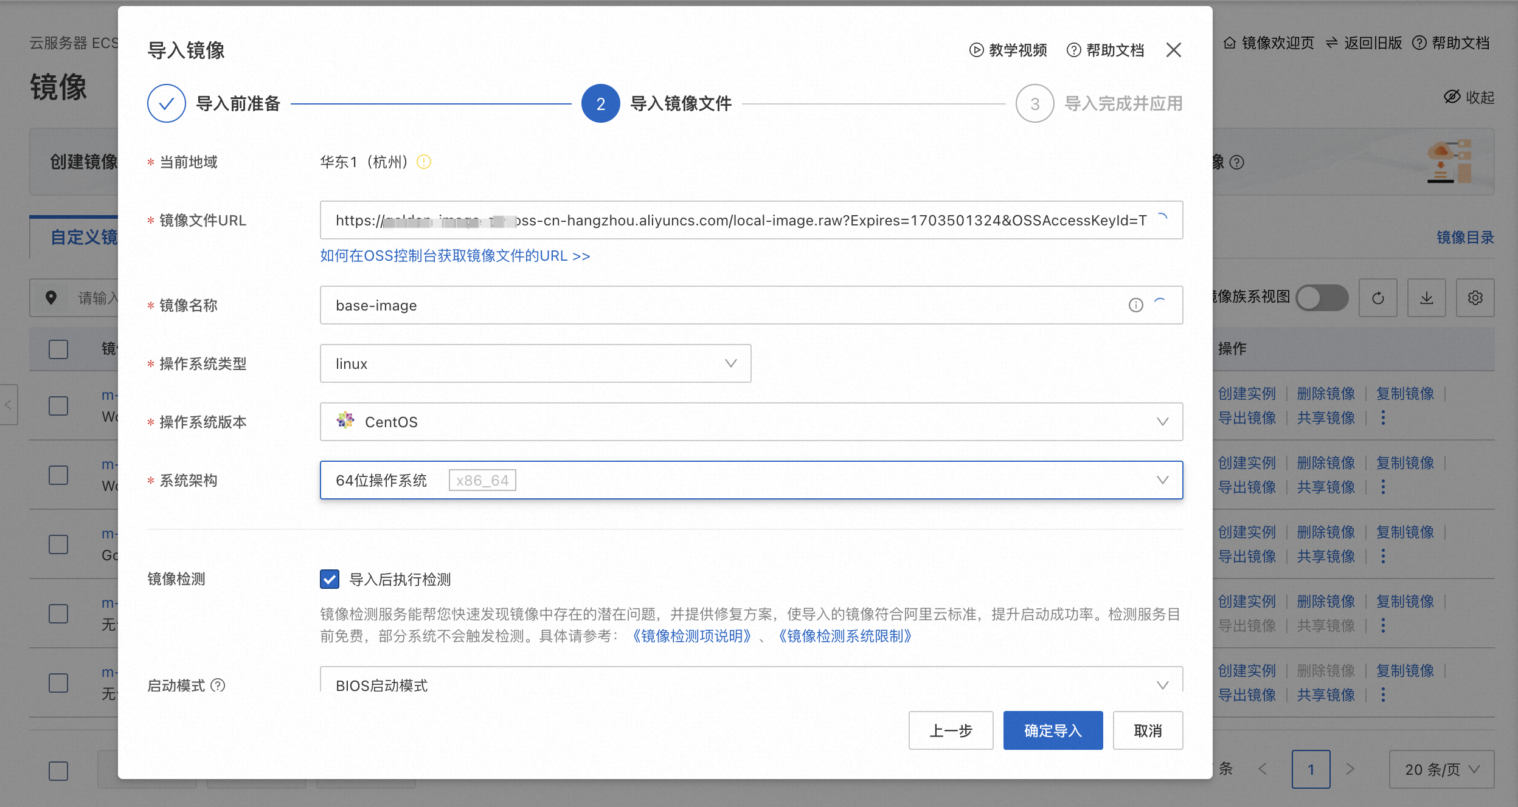The height and width of the screenshot is (807, 1518).
Task: Open the settings gear icon button
Action: coord(1475,298)
